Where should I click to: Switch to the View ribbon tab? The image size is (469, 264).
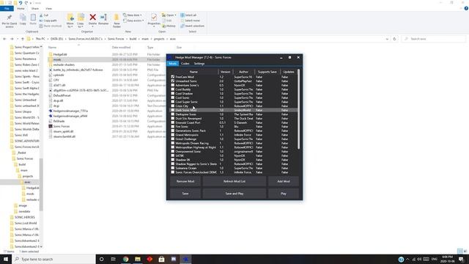[49, 8]
